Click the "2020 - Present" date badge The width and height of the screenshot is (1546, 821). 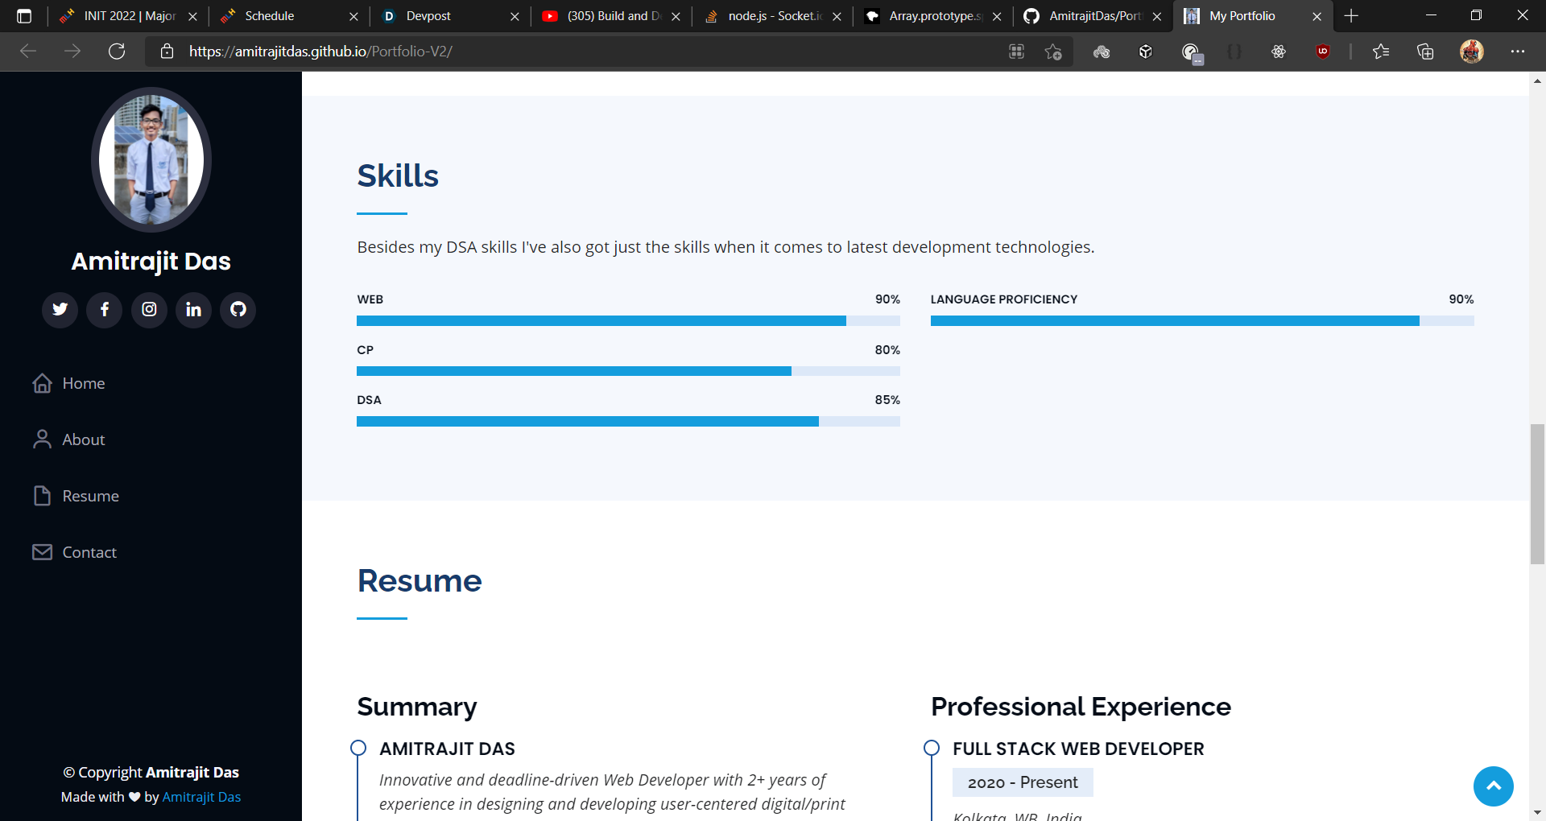1023,782
